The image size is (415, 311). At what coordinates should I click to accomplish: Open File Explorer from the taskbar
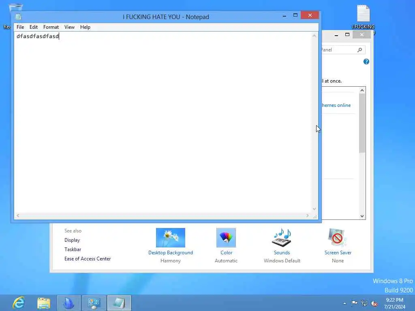click(x=44, y=303)
